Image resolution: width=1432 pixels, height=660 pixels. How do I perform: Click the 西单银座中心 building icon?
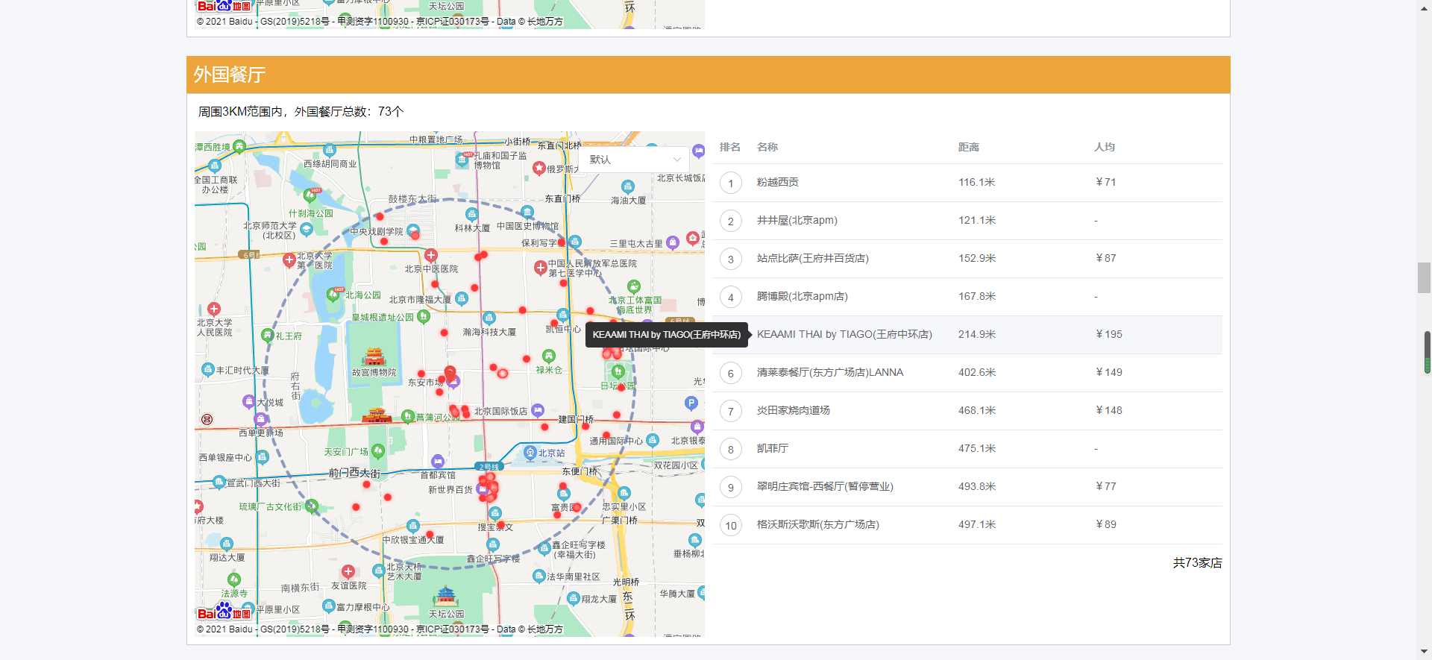[x=262, y=456]
